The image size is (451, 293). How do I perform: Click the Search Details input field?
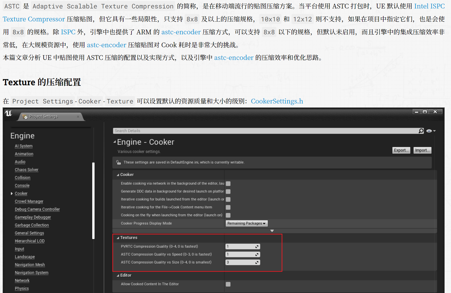click(266, 131)
